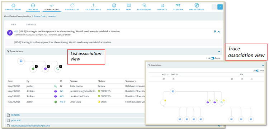
Task: Click the rightmost bottom commit node in Trace
Action: tap(251, 119)
